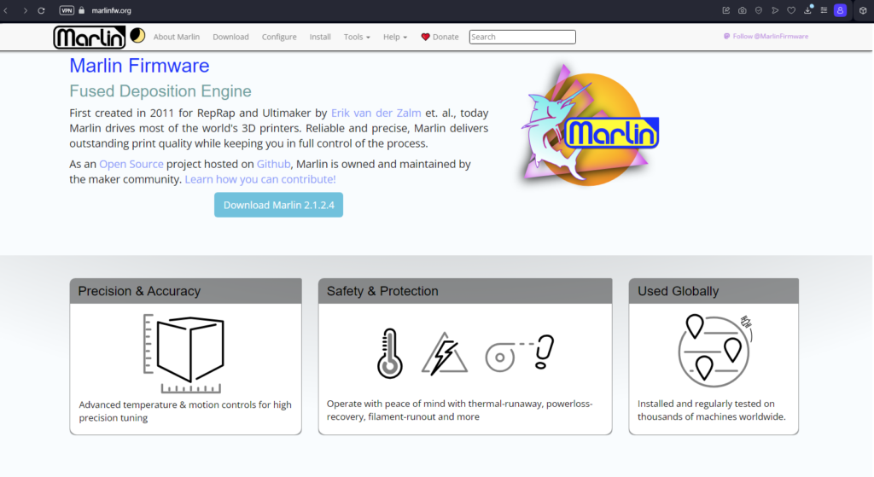
Task: Click the red Donate heart icon
Action: 425,37
